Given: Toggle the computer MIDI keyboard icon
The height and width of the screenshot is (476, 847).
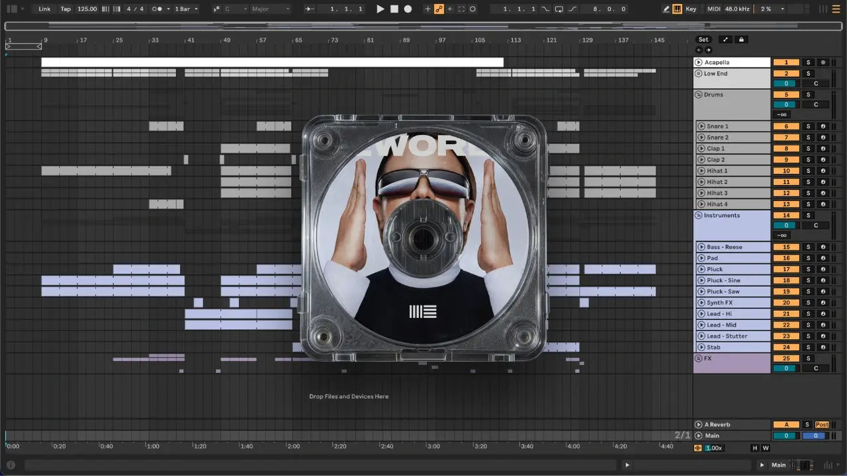Looking at the screenshot, I should [x=677, y=9].
